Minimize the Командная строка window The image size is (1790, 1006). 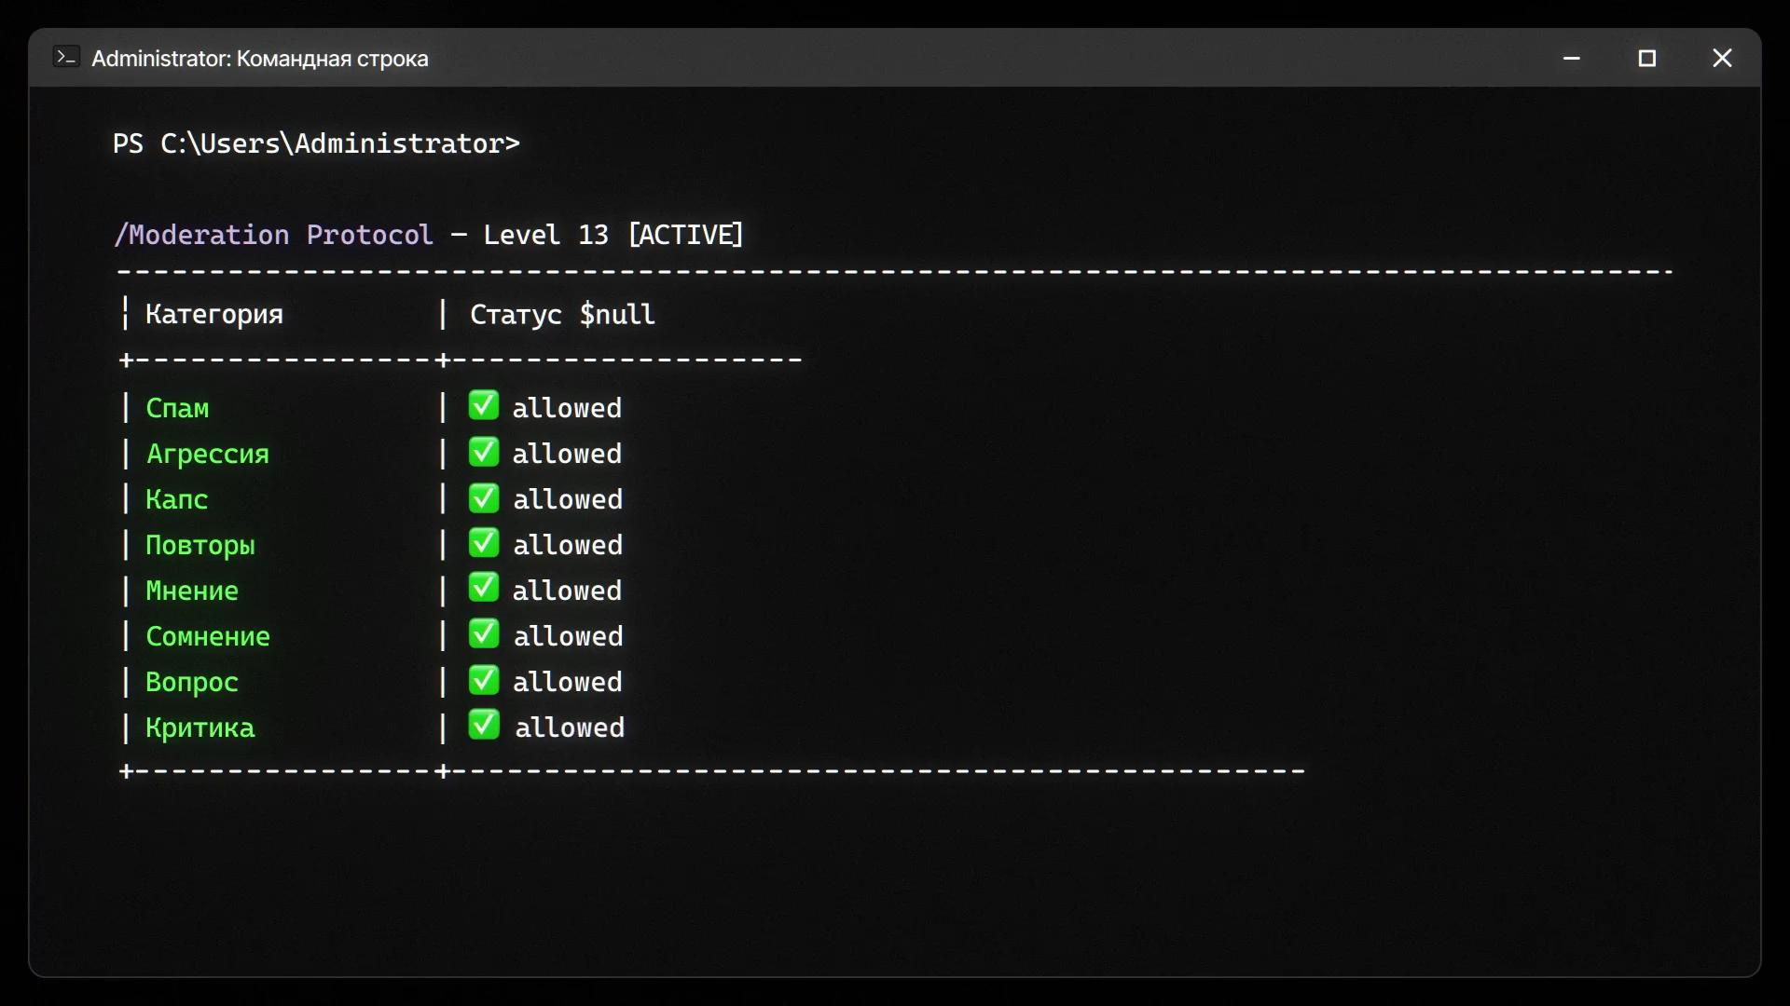click(1572, 59)
